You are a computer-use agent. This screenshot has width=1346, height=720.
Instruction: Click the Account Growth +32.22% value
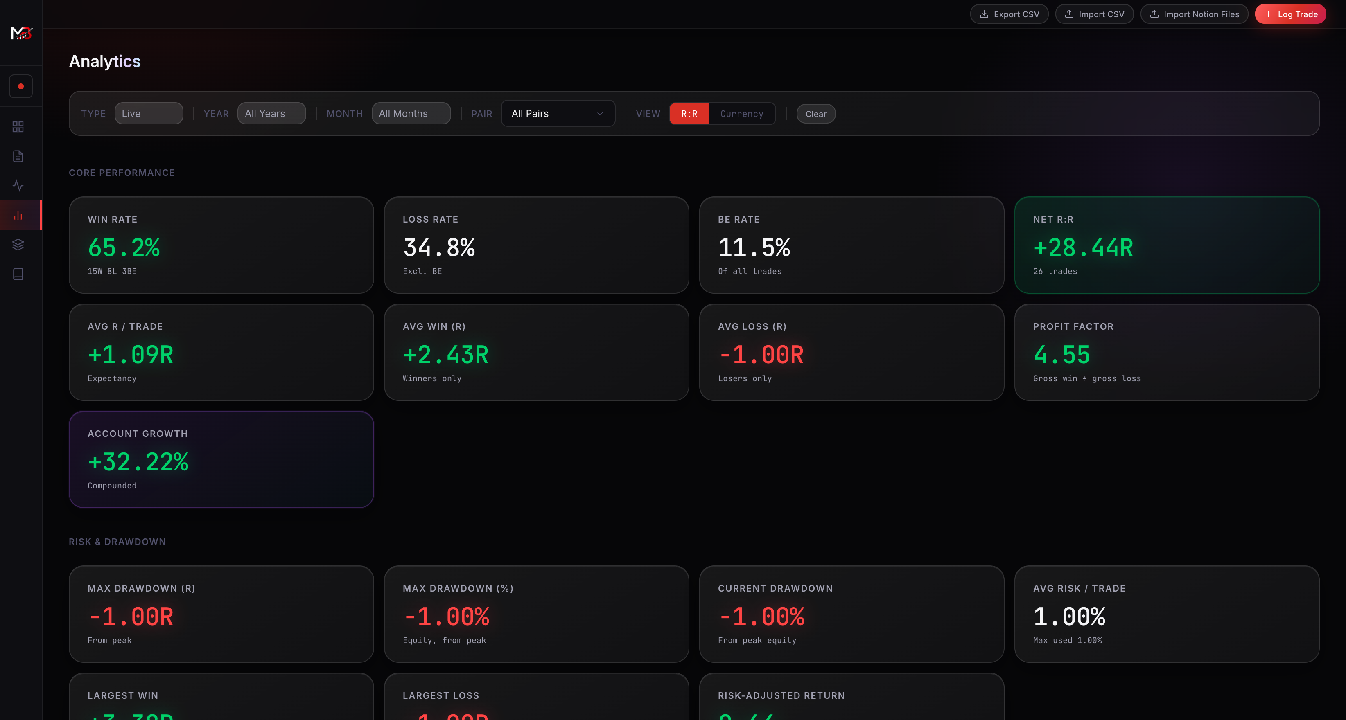[x=138, y=462]
